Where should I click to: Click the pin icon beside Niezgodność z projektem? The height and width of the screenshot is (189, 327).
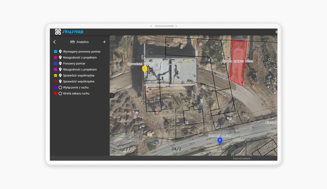[60, 57]
